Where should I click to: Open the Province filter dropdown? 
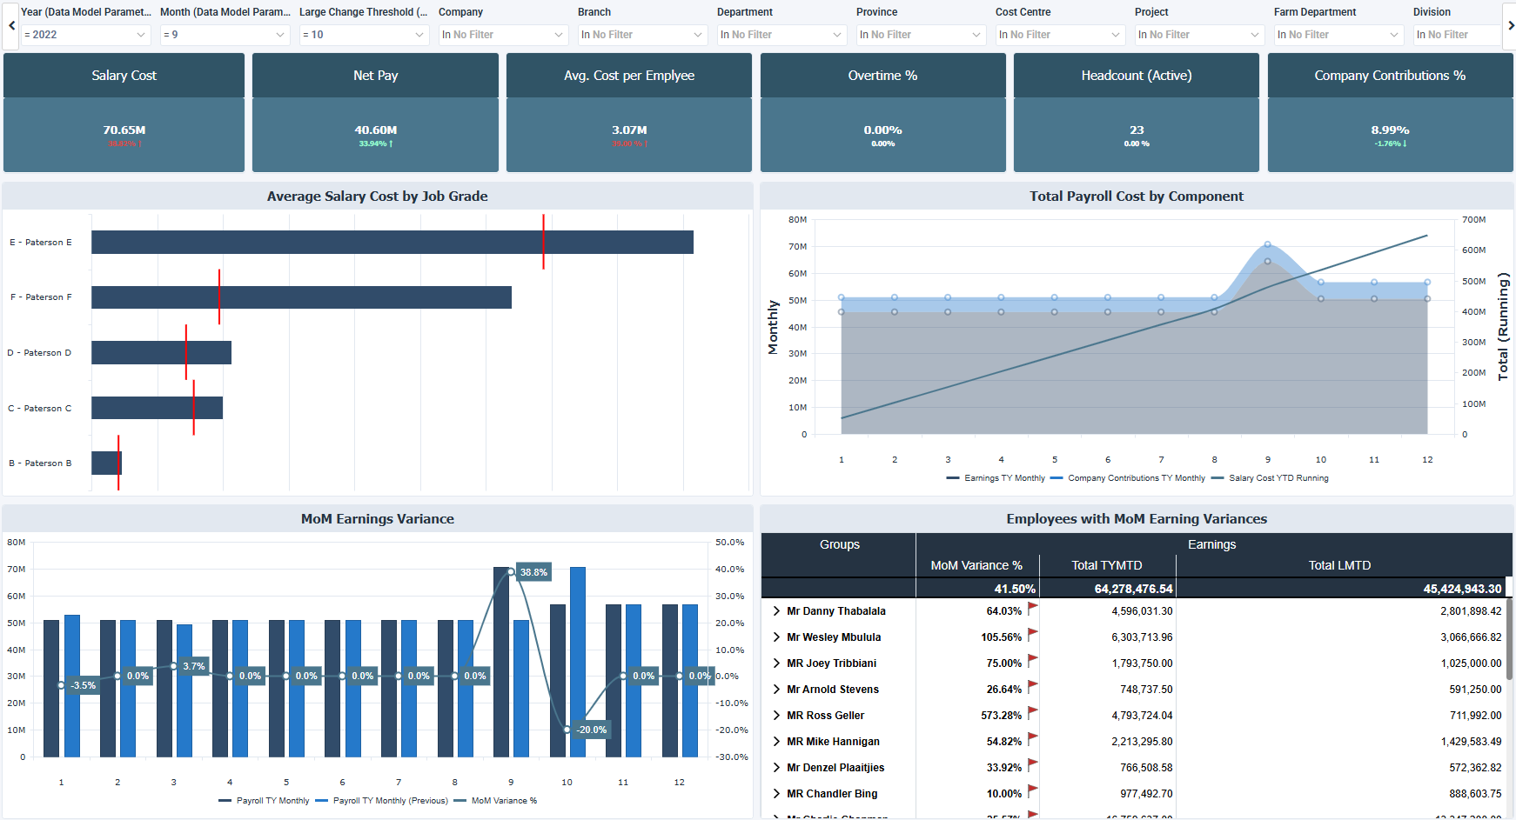tap(922, 35)
